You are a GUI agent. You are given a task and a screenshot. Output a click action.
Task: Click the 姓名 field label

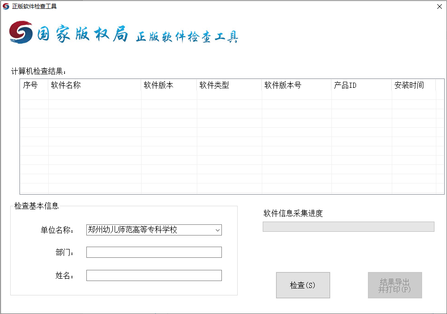65,275
